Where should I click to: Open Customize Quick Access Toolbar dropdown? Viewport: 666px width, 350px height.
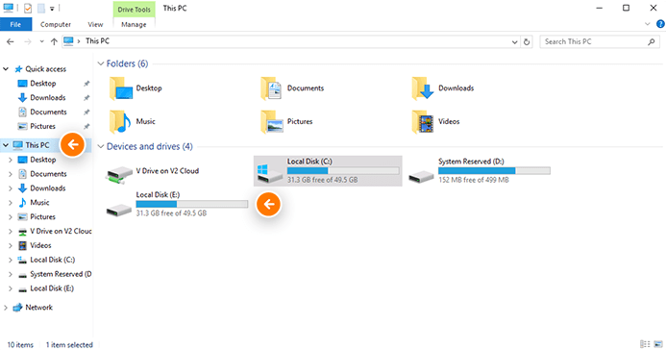52,9
